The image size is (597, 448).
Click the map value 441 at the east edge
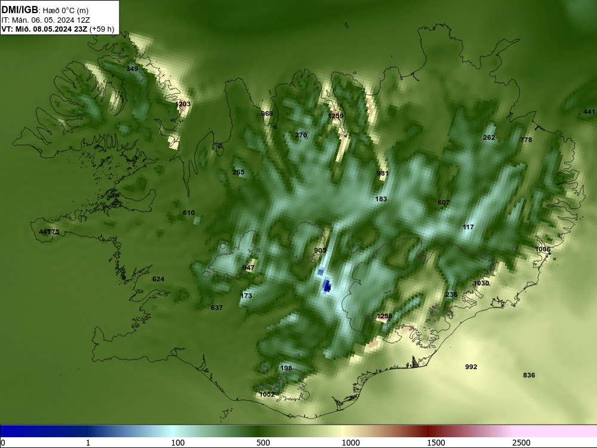(x=589, y=112)
